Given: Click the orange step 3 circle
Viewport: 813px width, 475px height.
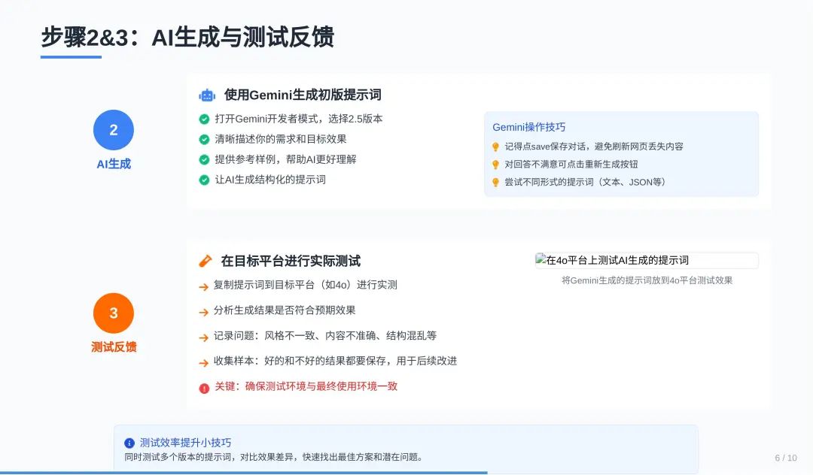Looking at the screenshot, I should coord(114,313).
